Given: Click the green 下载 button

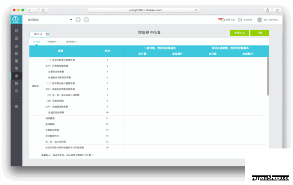Looking at the screenshot, I should point(260,33).
